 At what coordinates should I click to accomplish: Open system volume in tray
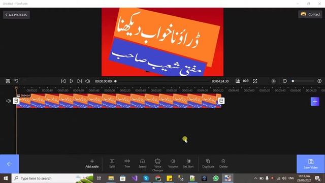coord(284,178)
